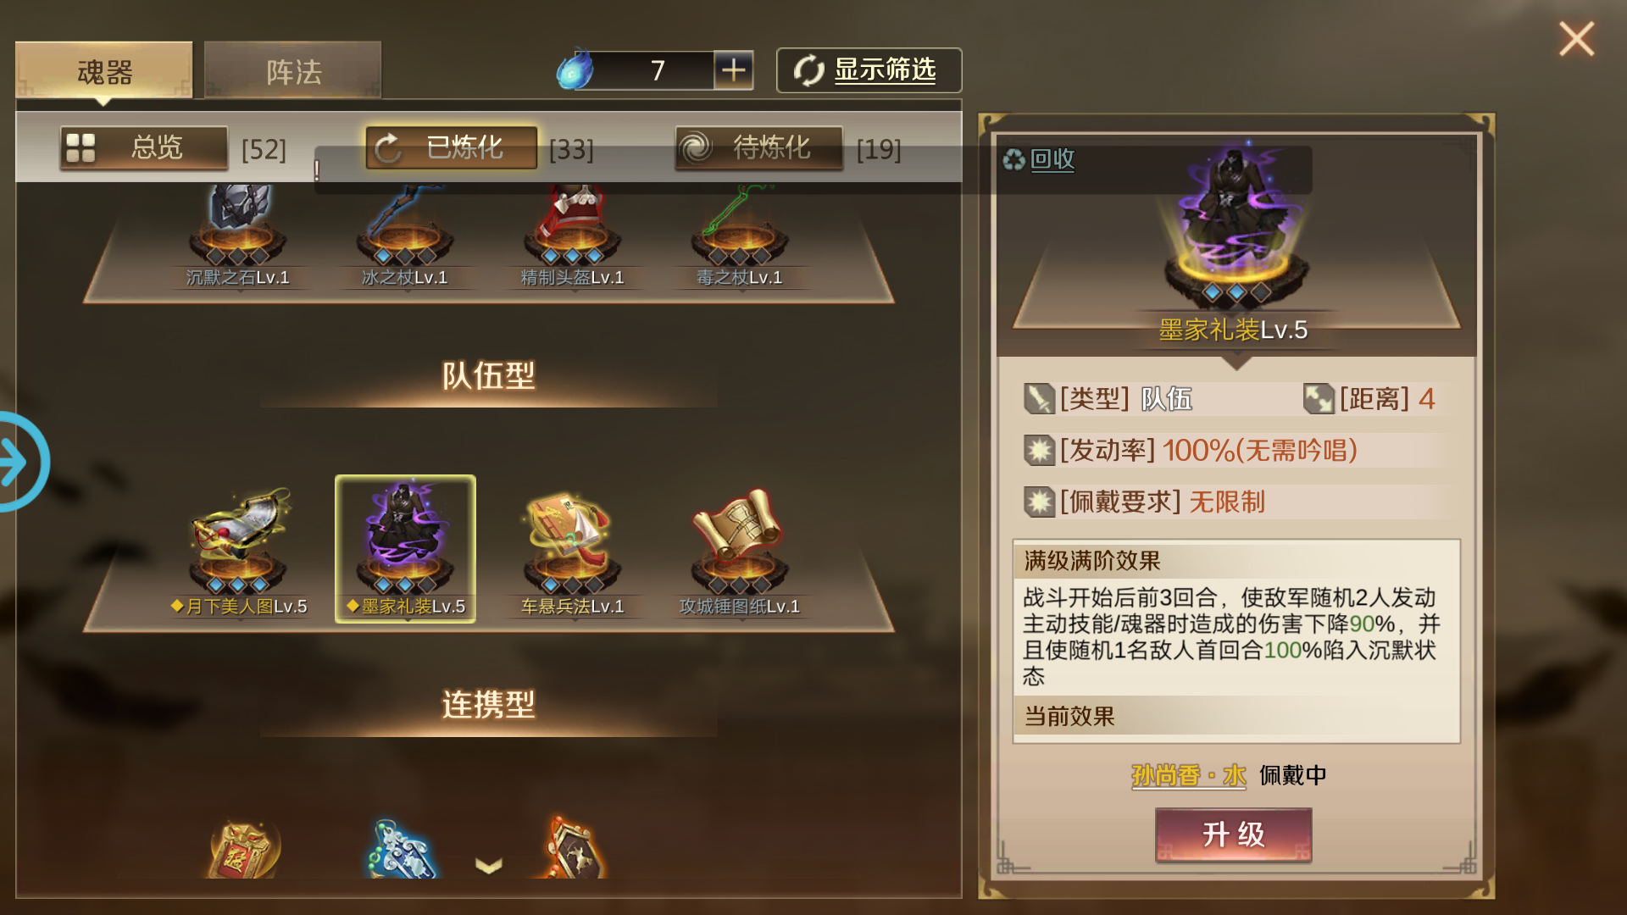Image resolution: width=1627 pixels, height=915 pixels.
Task: Expand list with the down chevron arrow
Action: [489, 865]
